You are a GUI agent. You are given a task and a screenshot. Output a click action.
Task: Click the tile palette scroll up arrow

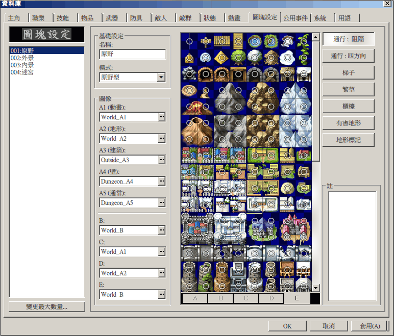pyautogui.click(x=315, y=37)
